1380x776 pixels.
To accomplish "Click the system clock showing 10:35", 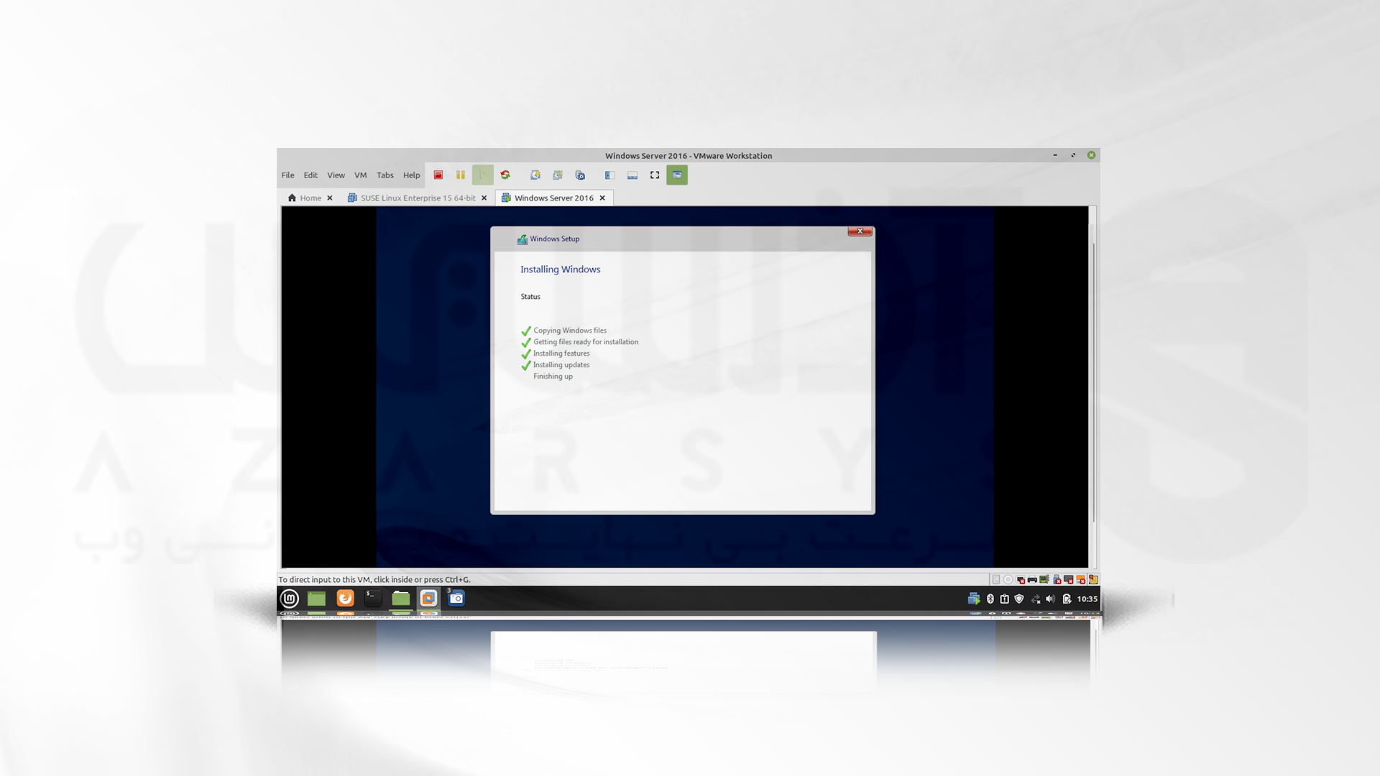I will [1086, 598].
